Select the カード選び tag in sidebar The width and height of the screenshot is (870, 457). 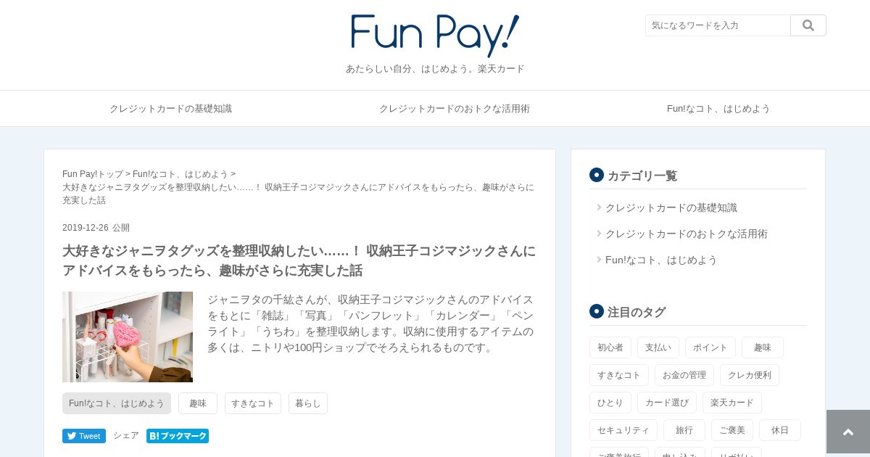pos(667,403)
